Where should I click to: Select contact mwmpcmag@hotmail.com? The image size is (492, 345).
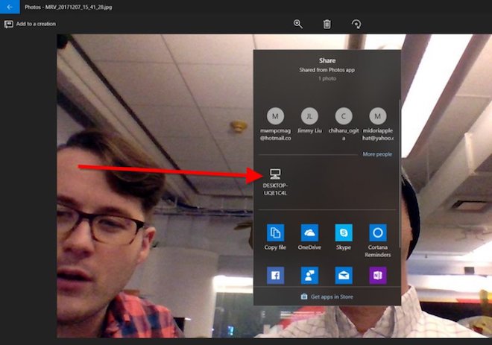275,123
